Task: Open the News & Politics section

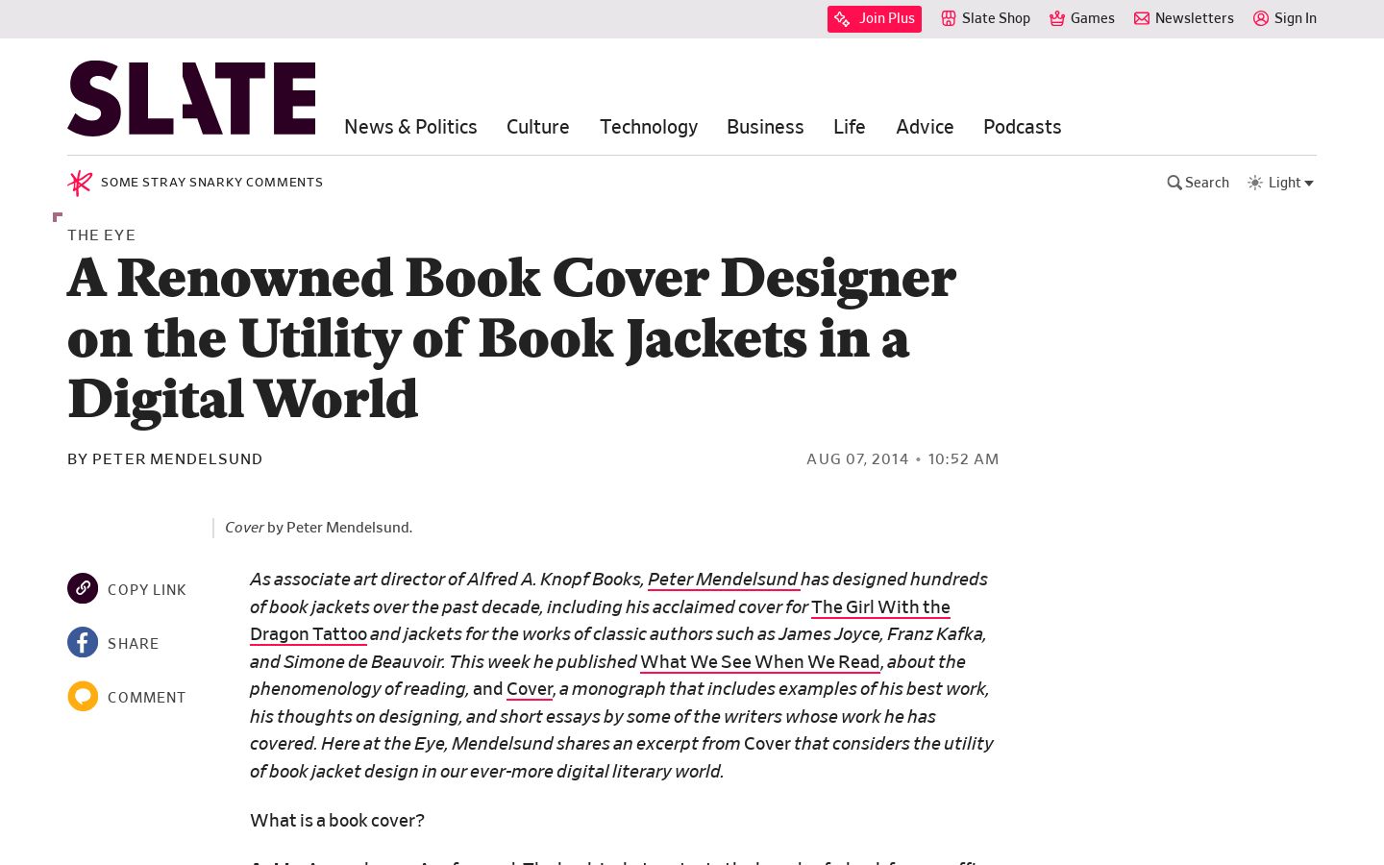Action: coord(410,127)
